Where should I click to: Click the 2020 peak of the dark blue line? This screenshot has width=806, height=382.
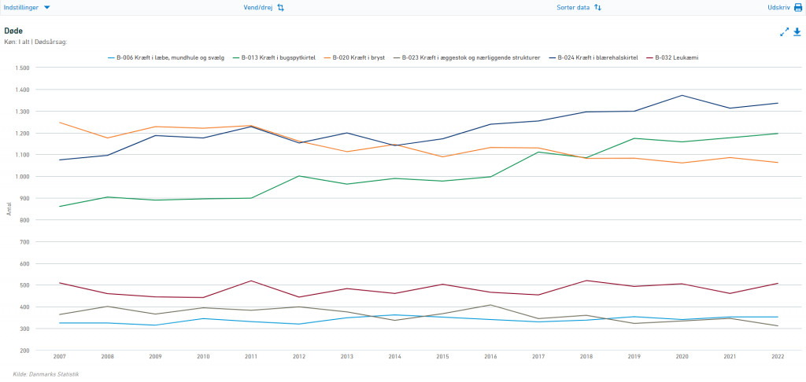[x=681, y=96]
